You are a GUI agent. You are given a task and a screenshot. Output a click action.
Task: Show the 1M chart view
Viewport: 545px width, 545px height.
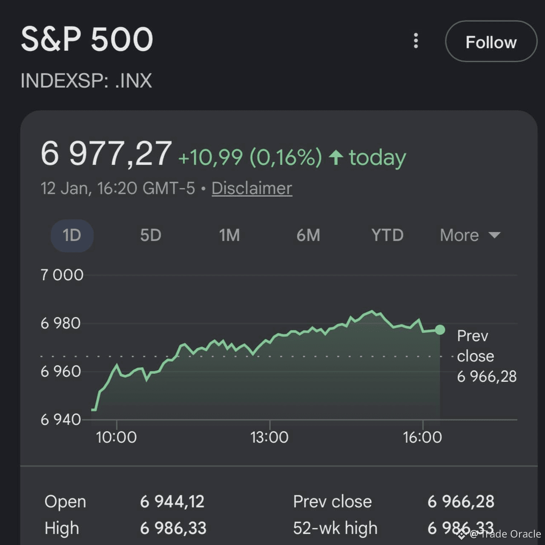click(229, 235)
